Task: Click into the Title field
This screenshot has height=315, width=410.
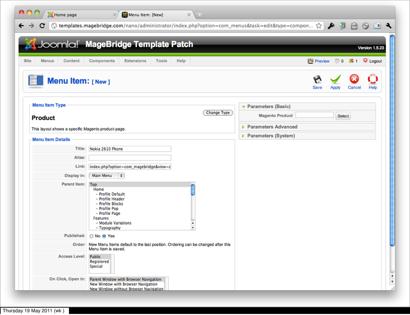Action: coord(130,149)
